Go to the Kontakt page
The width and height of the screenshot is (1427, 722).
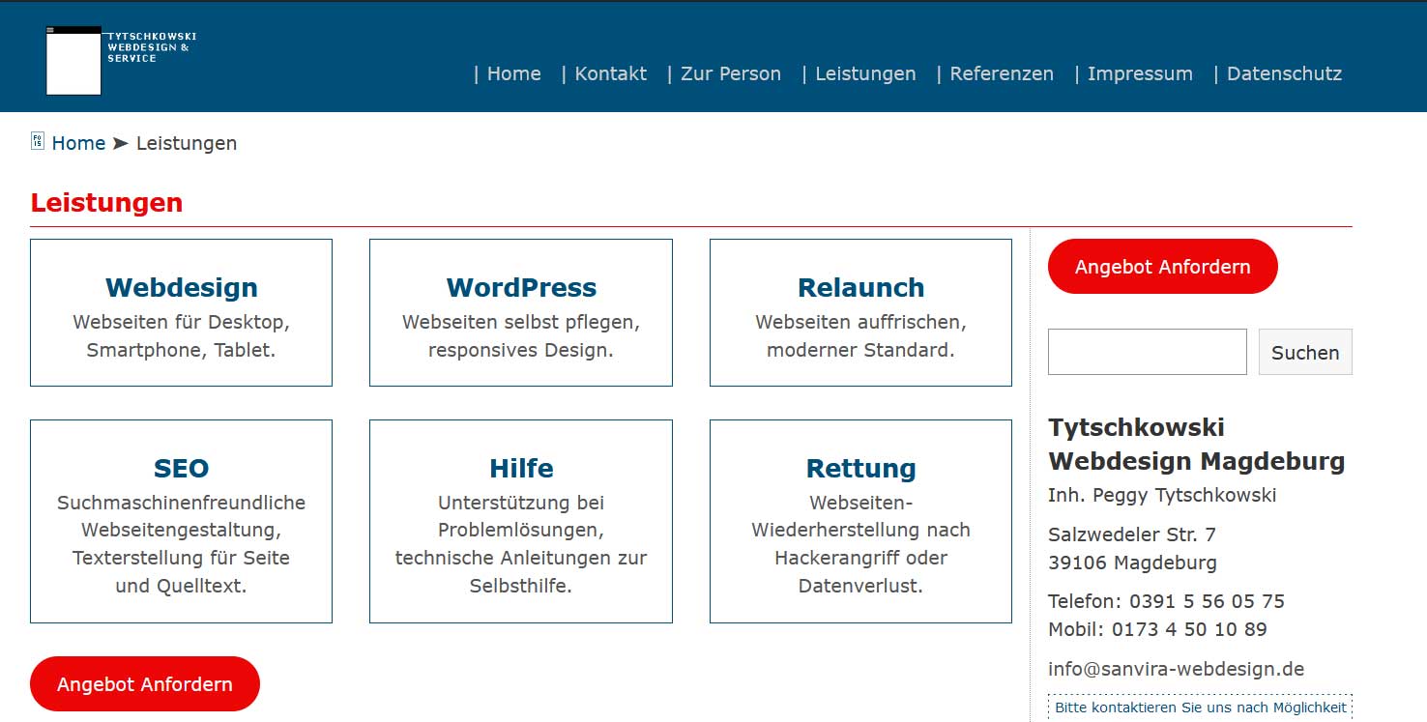610,73
